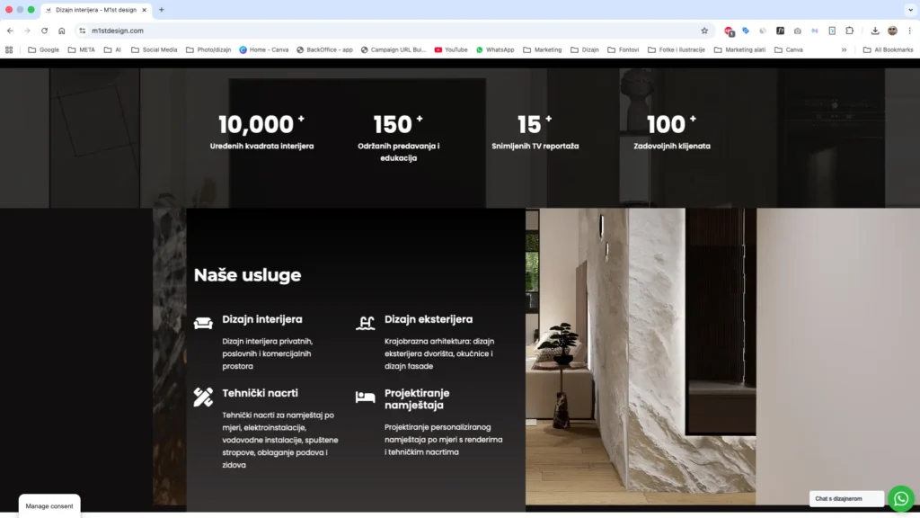Click the tools icon next to Tehnički nacrti
This screenshot has height=518, width=920.
tap(204, 396)
